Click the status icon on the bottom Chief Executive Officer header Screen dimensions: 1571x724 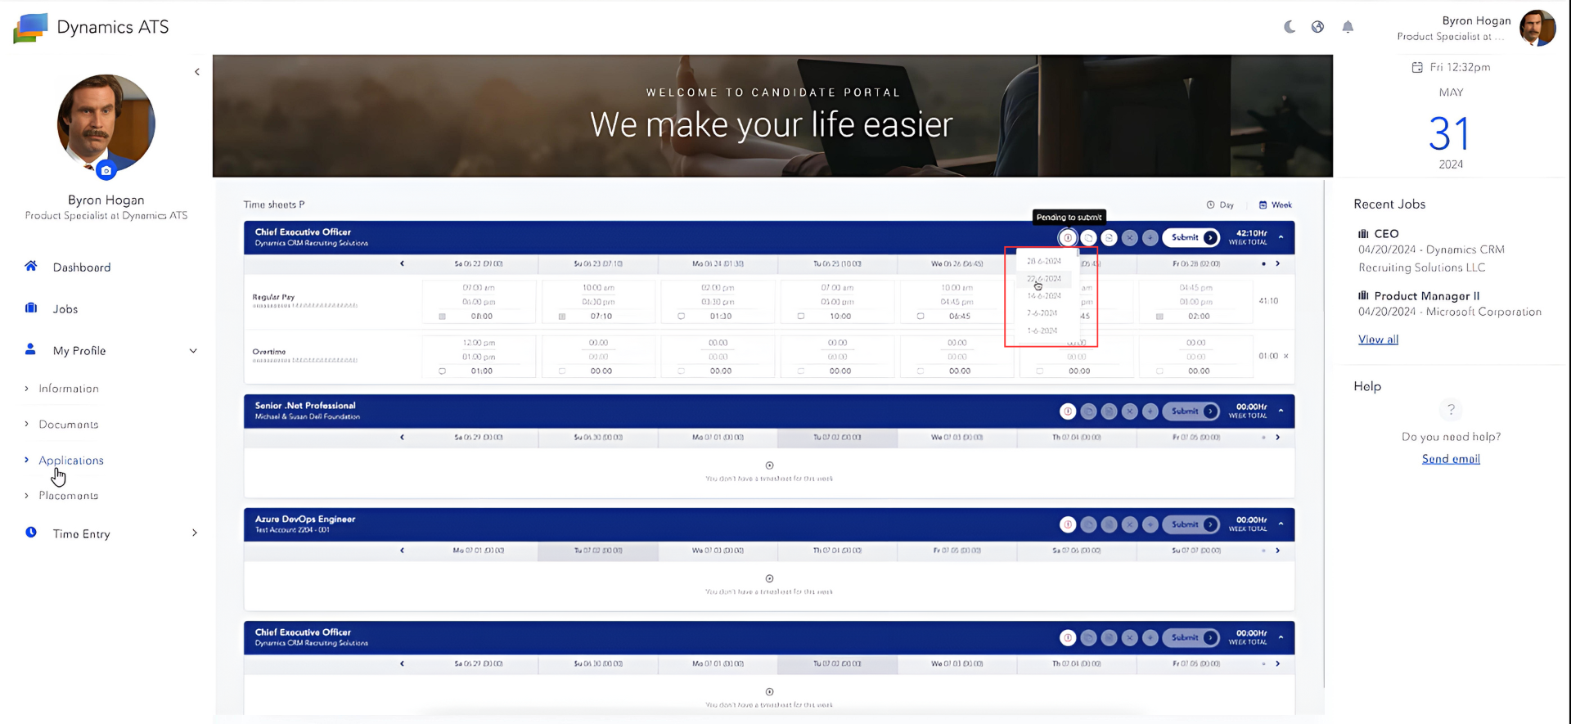coord(1068,637)
